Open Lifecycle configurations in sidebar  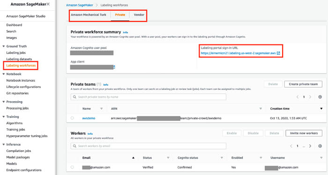point(23,87)
